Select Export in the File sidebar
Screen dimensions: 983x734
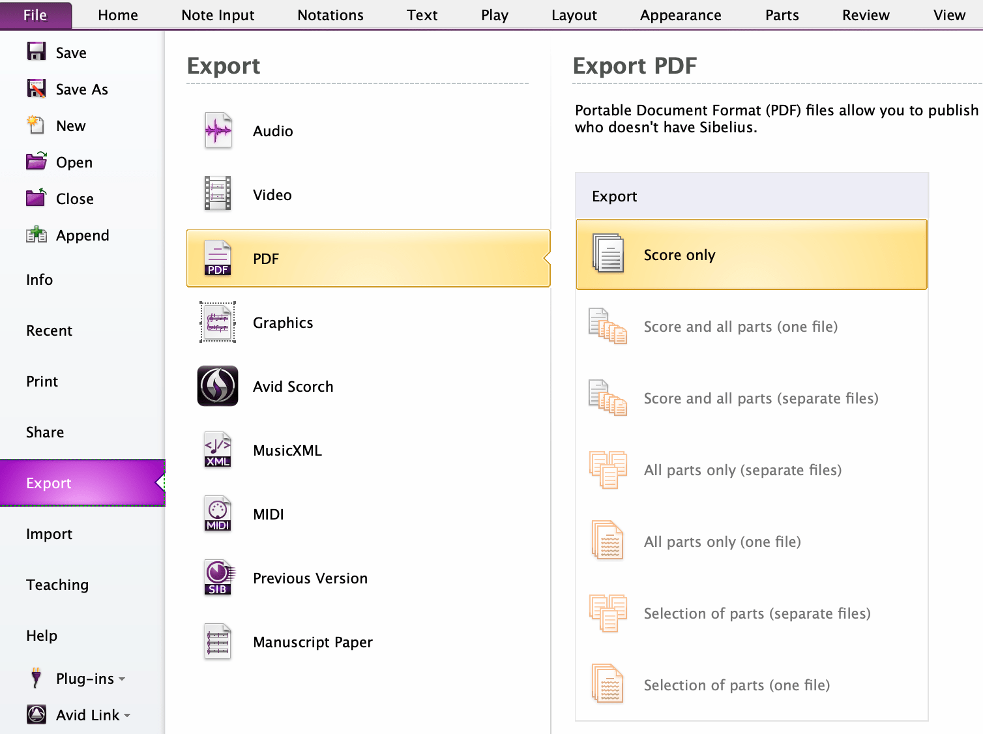pyautogui.click(x=82, y=483)
